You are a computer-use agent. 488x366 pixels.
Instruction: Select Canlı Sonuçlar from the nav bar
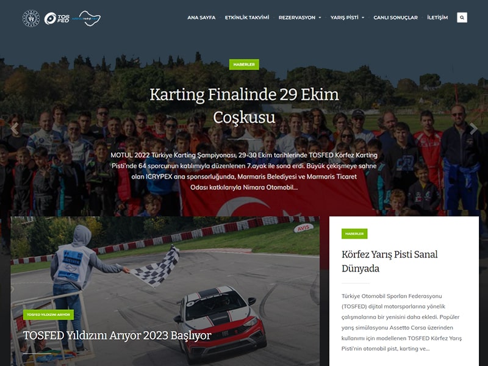point(395,18)
